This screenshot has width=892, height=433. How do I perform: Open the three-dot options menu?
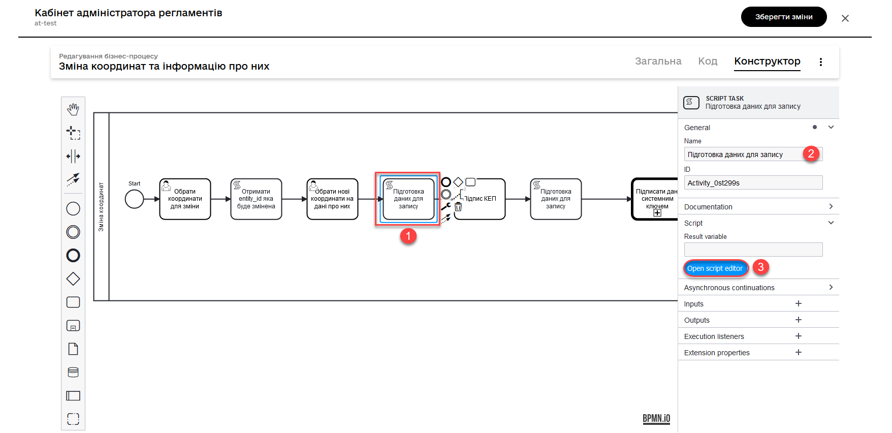click(x=821, y=62)
